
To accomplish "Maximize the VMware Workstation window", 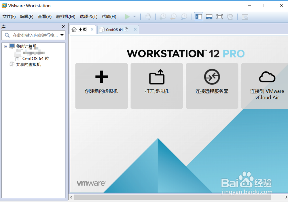I will tap(266, 5).
